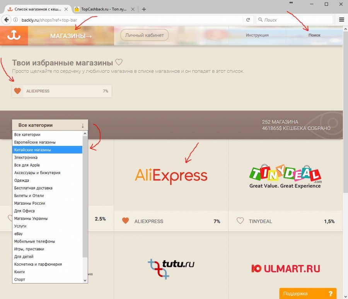348x299 pixels.
Task: Select Все категории in the list
Action: pyautogui.click(x=47, y=135)
